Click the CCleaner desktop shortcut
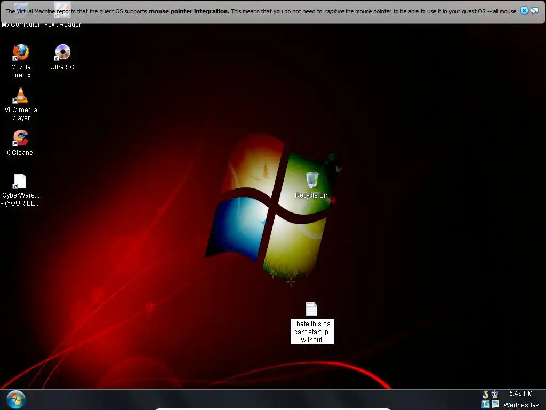546x410 pixels. click(x=21, y=138)
